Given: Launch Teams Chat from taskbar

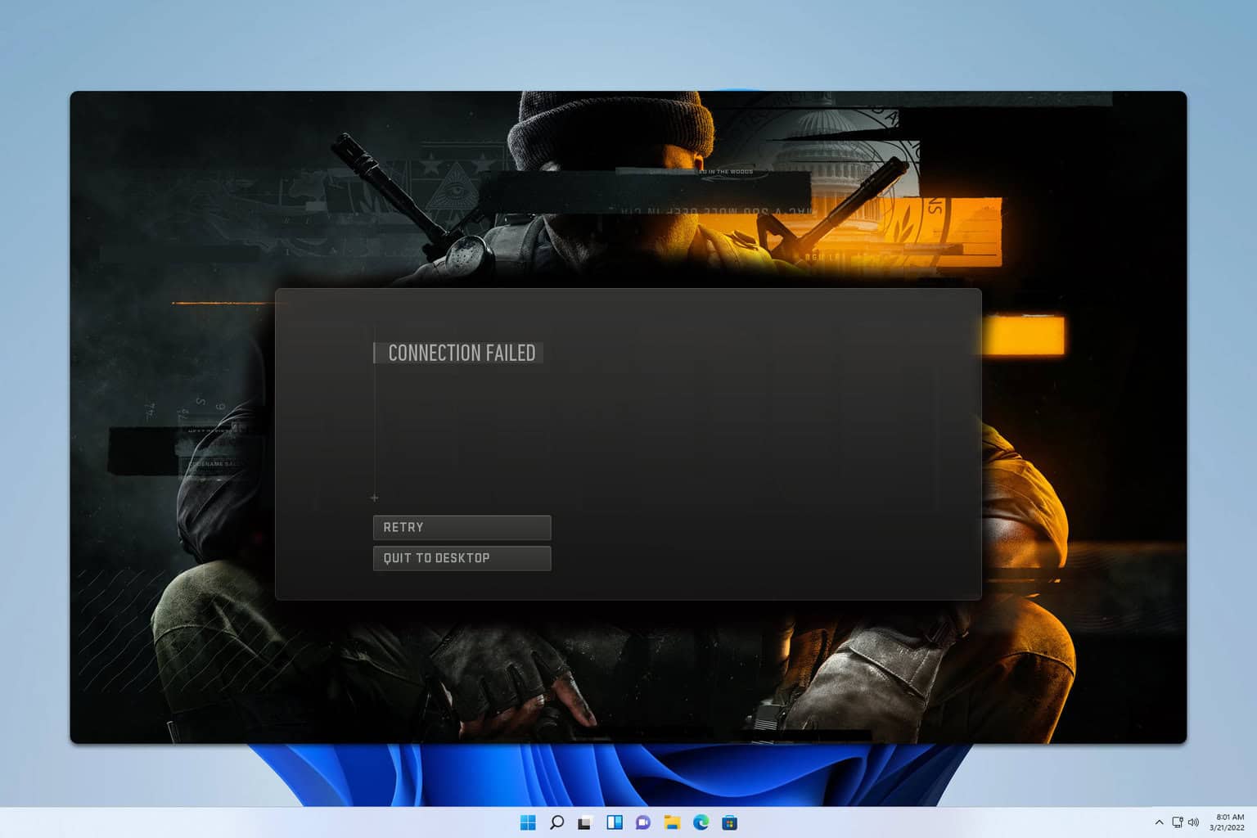Looking at the screenshot, I should (643, 822).
